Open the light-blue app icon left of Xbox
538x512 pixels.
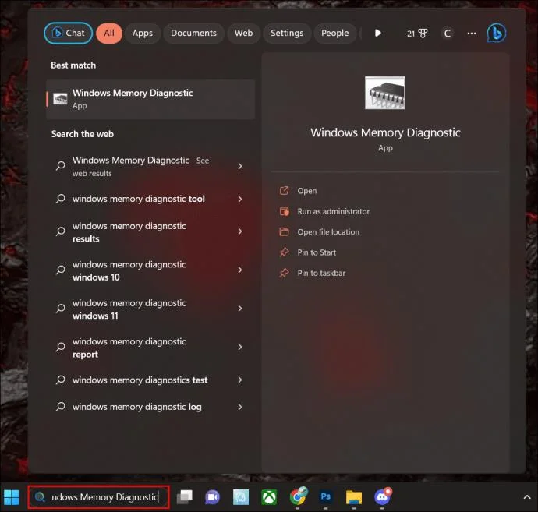tap(241, 497)
